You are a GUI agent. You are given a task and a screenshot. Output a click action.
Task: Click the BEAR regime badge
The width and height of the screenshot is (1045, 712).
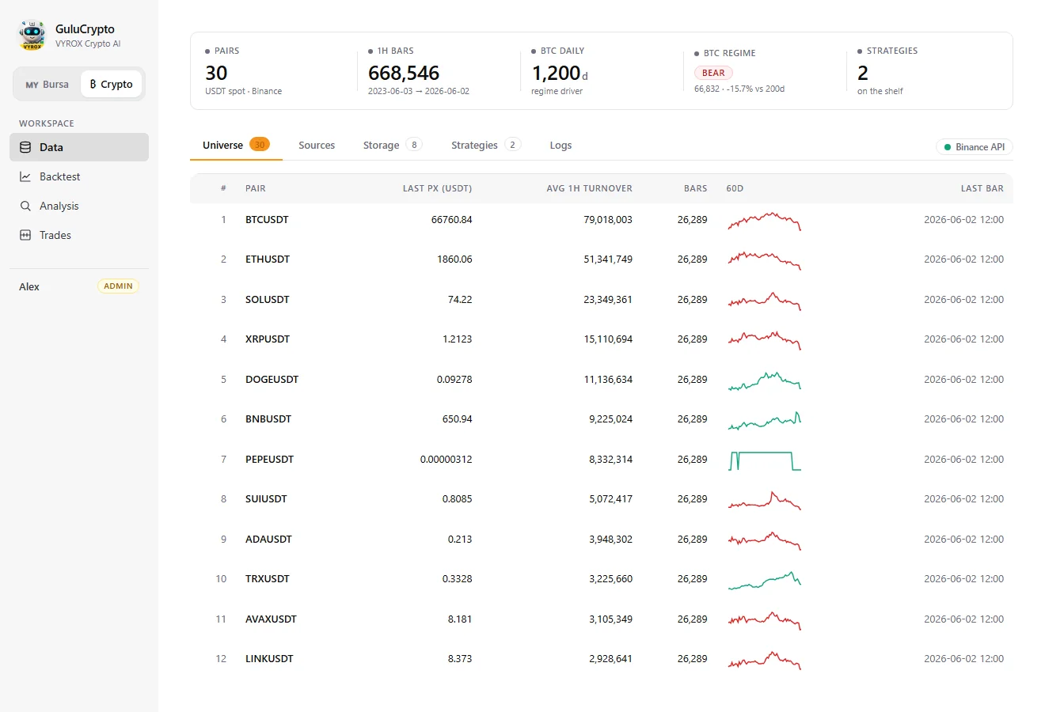[713, 73]
